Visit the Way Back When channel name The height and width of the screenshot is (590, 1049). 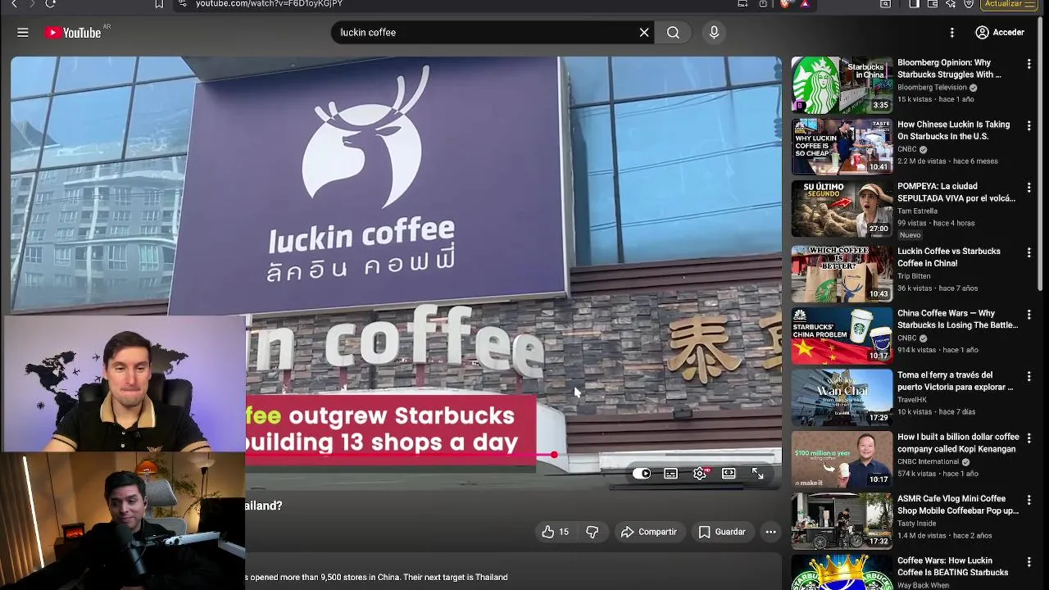(923, 586)
